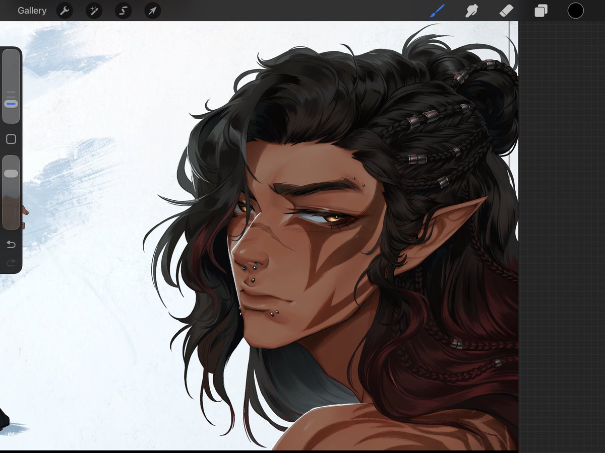
Task: Select the Eraser tool
Action: [x=506, y=11]
